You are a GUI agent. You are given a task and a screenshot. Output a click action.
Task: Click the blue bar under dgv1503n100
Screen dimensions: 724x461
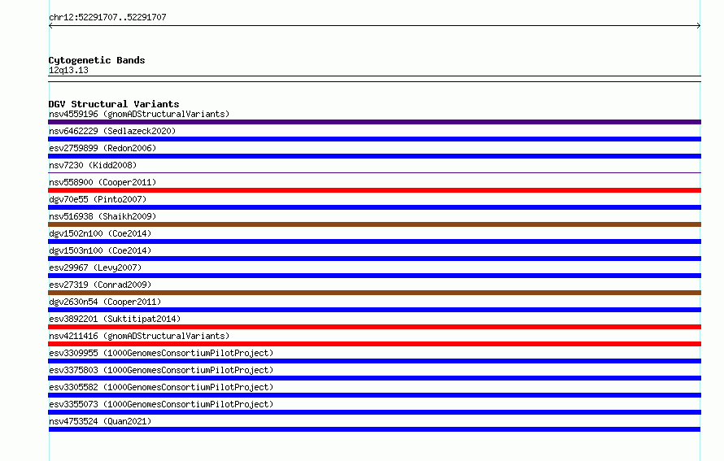374,259
